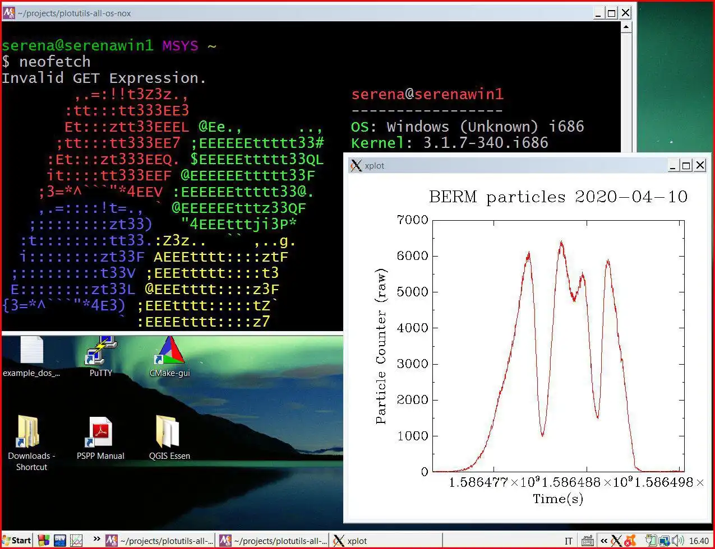Open the IT language indicator
This screenshot has width=715, height=549.
[569, 541]
